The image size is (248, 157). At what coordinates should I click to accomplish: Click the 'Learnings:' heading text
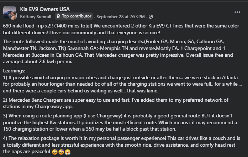(x=14, y=71)
